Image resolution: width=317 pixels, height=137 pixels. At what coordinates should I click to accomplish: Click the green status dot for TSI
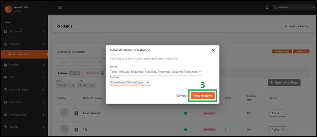coord(186,130)
